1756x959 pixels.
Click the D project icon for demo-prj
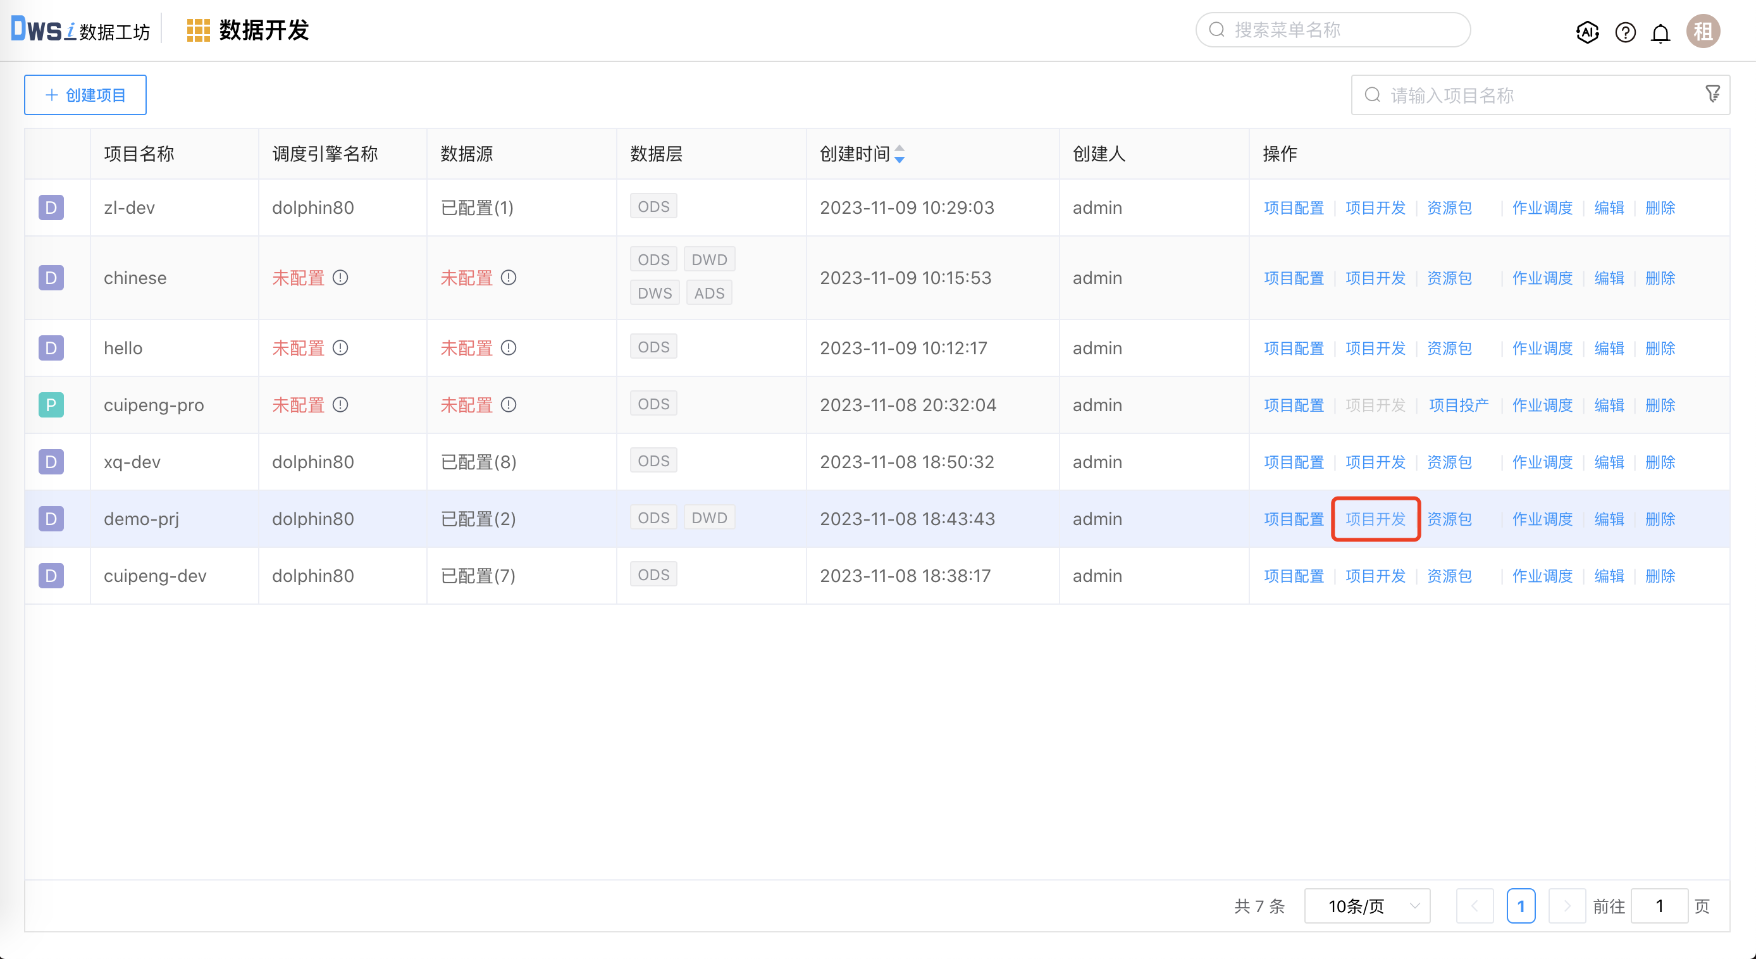tap(51, 518)
